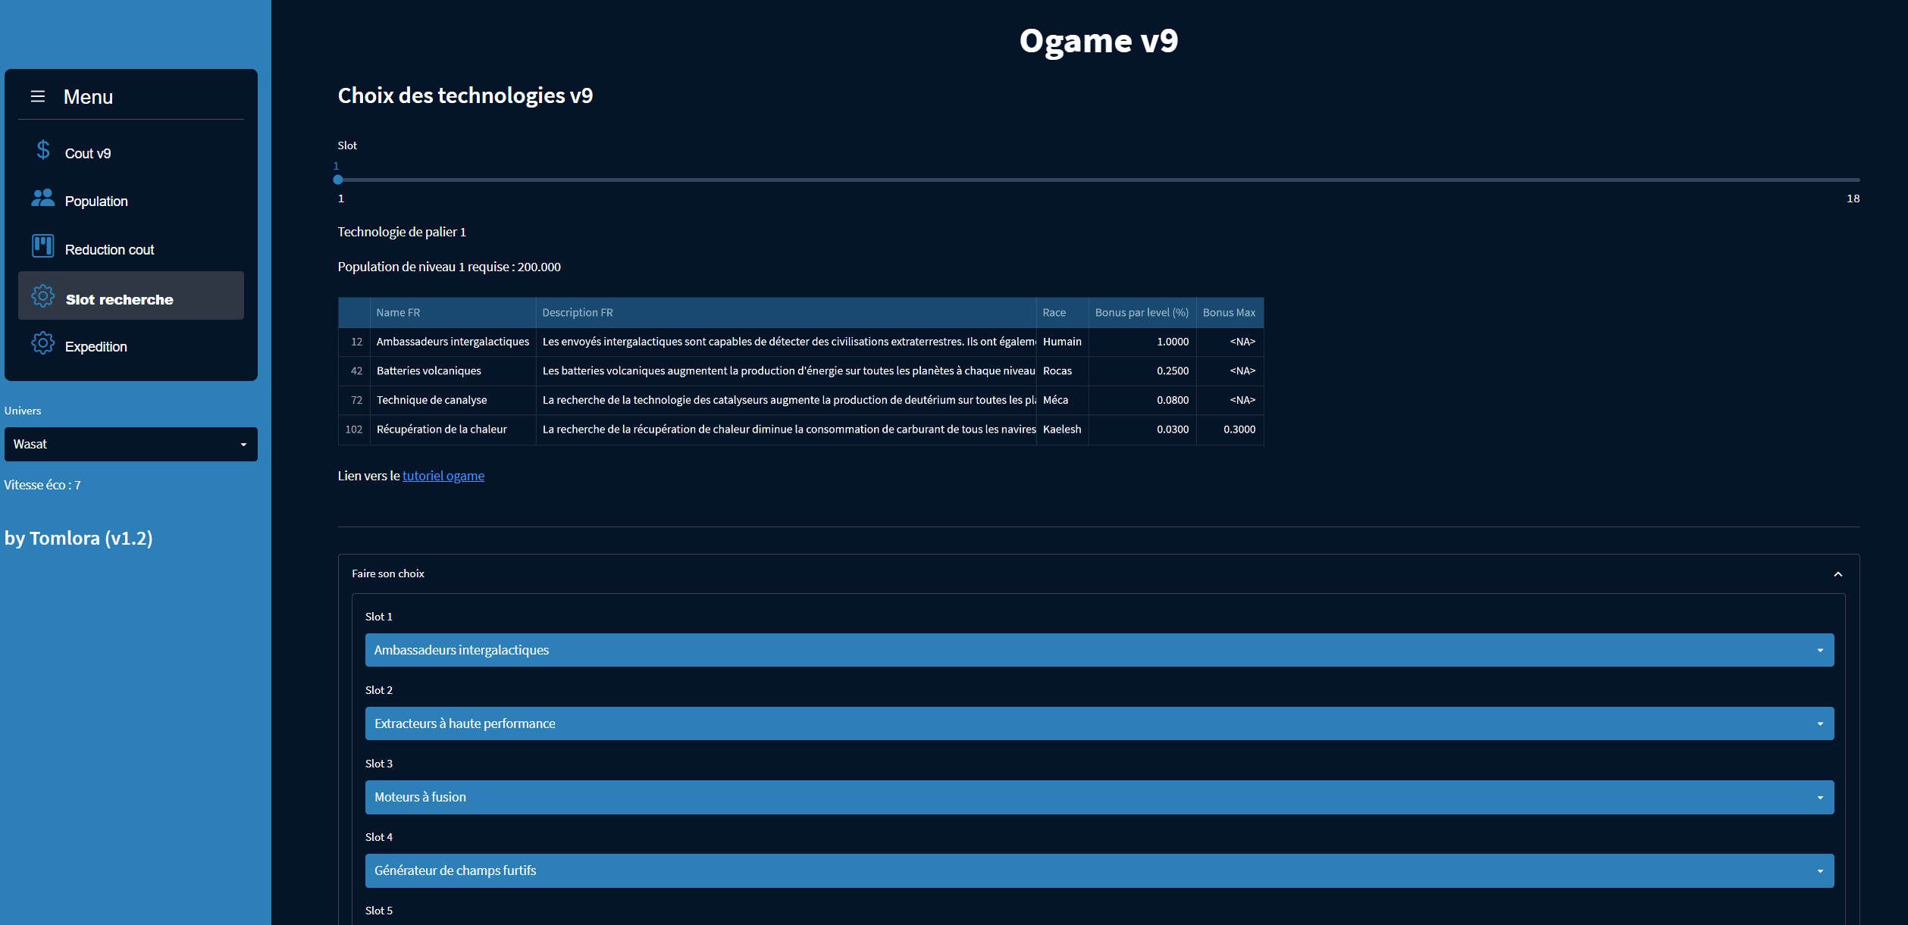Open the Population menu item
1908x925 pixels.
click(x=131, y=201)
